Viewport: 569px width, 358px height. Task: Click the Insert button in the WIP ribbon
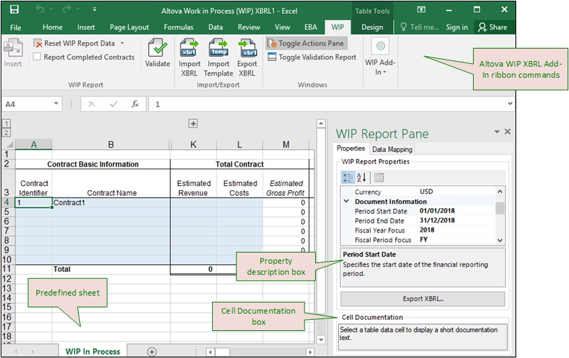(13, 53)
